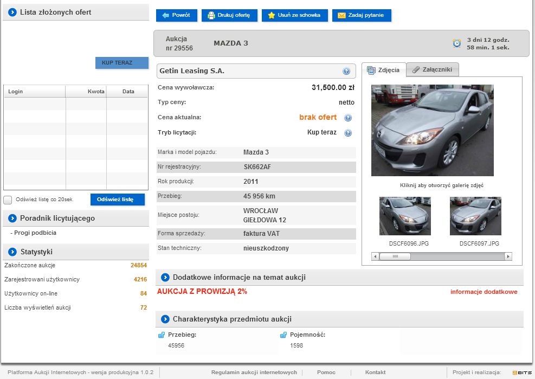Open the DSCF6097.JPG photo thumbnail
This screenshot has height=379, width=535.
click(475, 216)
